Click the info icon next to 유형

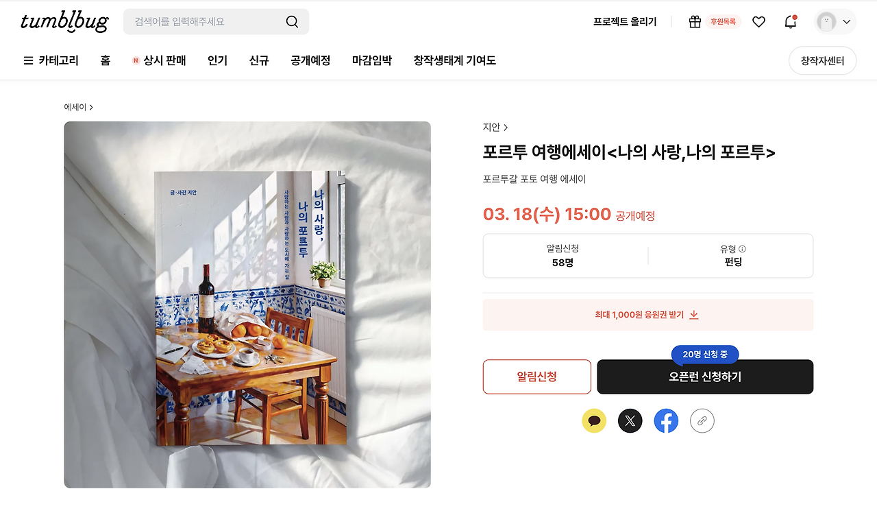(742, 250)
